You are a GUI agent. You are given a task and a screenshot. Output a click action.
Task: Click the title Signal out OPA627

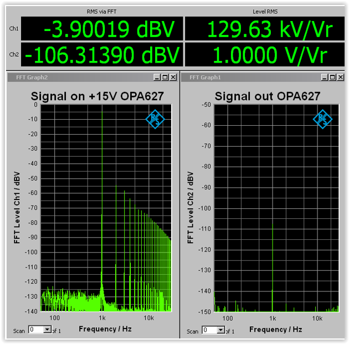[x=268, y=96]
